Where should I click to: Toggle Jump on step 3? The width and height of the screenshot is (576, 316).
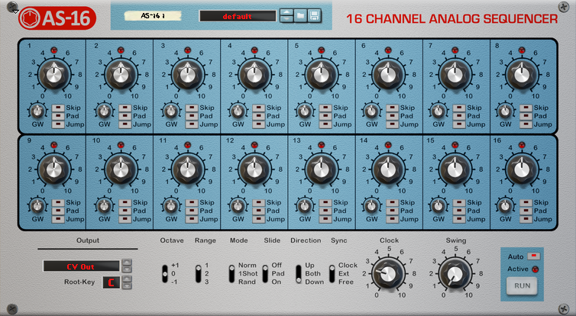click(192, 124)
